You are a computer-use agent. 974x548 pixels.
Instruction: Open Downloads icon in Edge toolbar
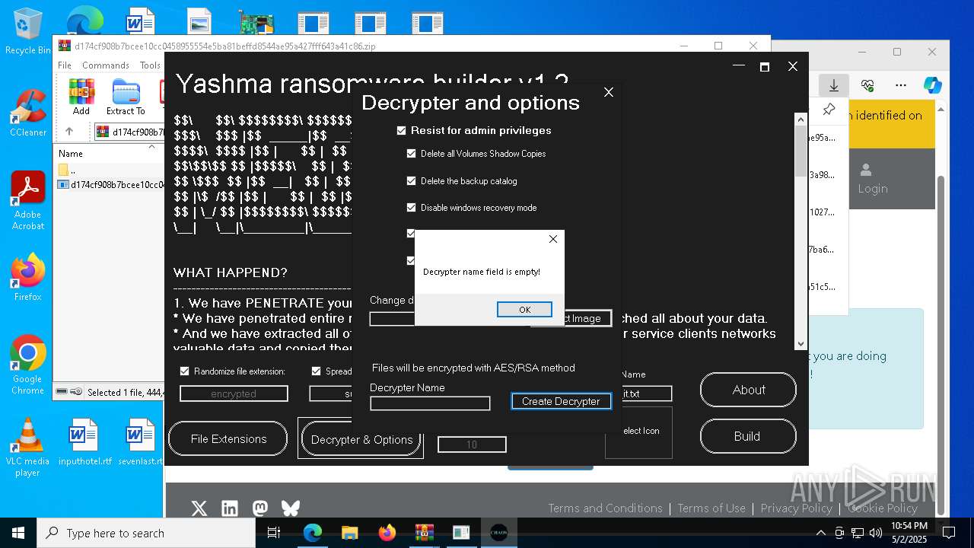(834, 85)
